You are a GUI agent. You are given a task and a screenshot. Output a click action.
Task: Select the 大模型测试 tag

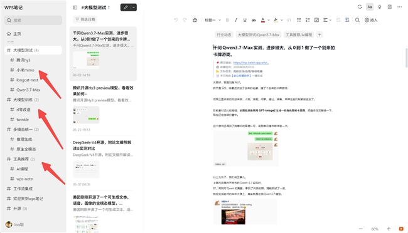(x=33, y=50)
